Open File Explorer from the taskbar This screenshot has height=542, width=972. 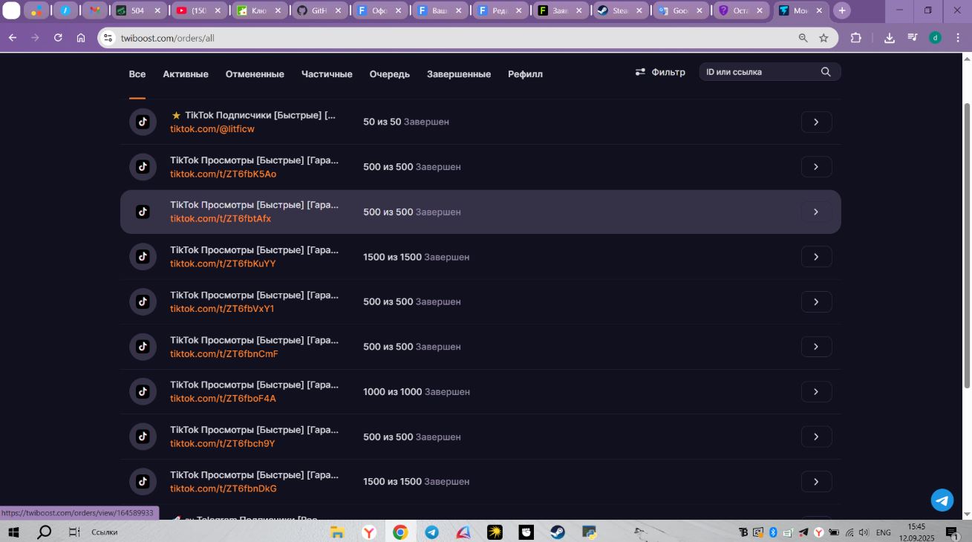click(337, 532)
